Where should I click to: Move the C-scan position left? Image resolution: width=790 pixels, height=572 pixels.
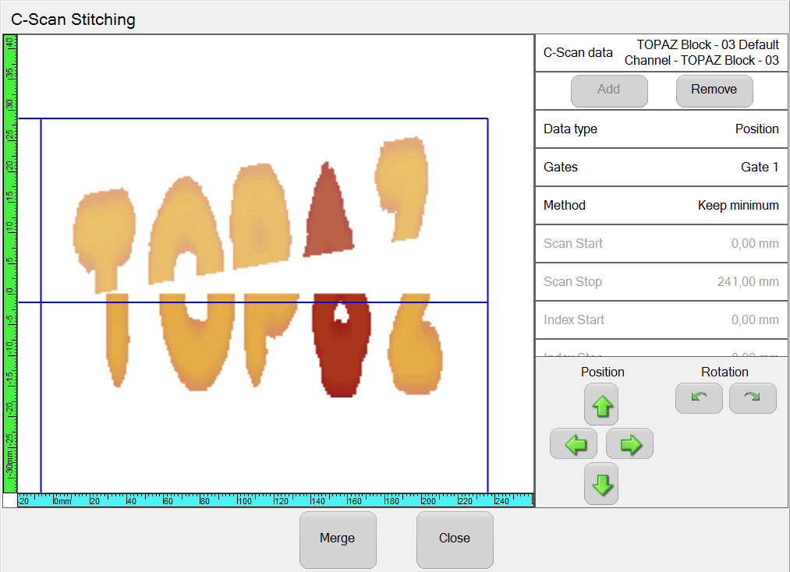click(574, 443)
